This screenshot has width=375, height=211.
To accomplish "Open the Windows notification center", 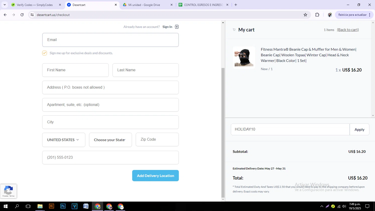I will point(367,206).
